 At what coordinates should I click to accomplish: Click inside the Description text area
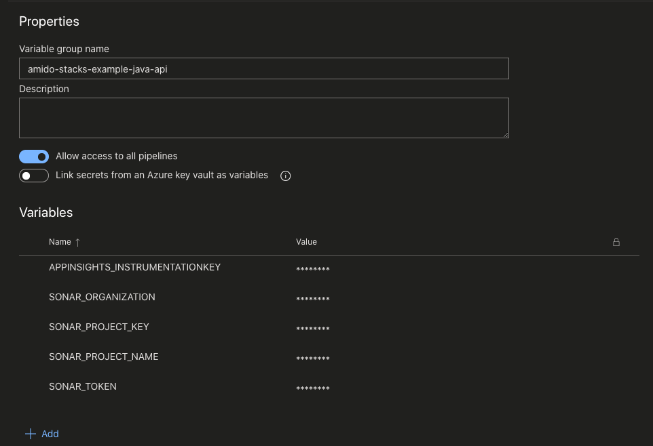click(264, 118)
